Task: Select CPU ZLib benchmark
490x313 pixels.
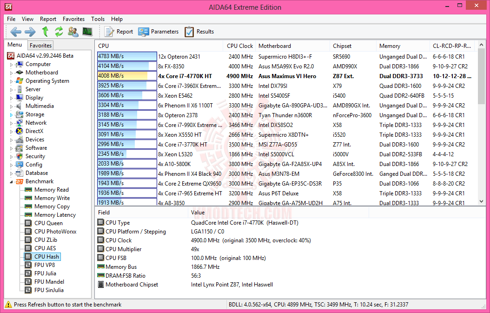Action: click(46, 240)
